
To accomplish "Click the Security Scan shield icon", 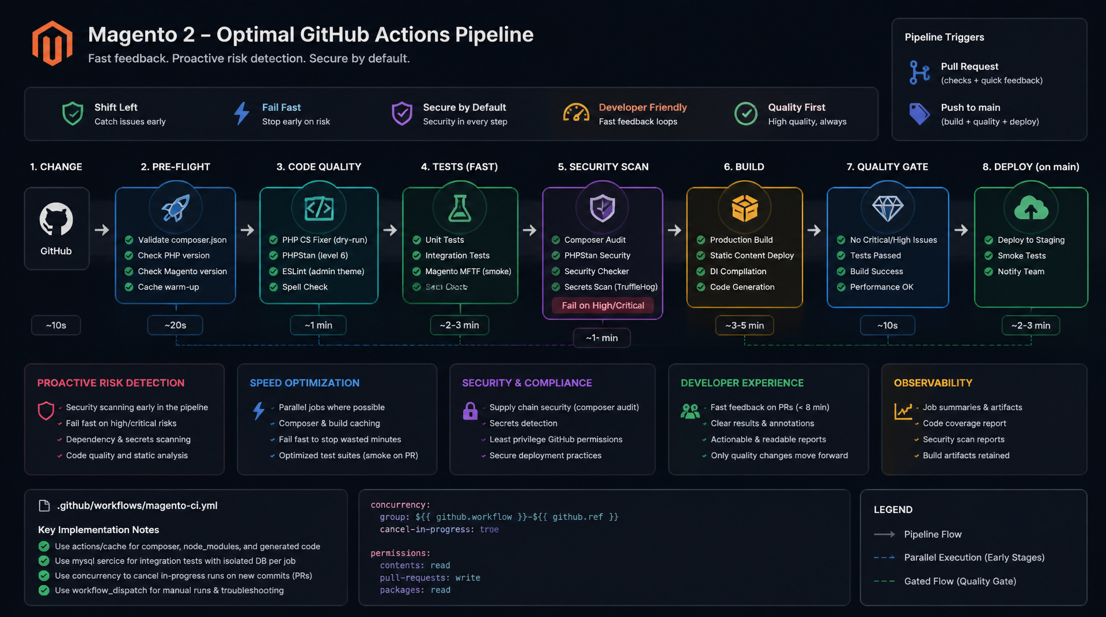I will point(603,208).
